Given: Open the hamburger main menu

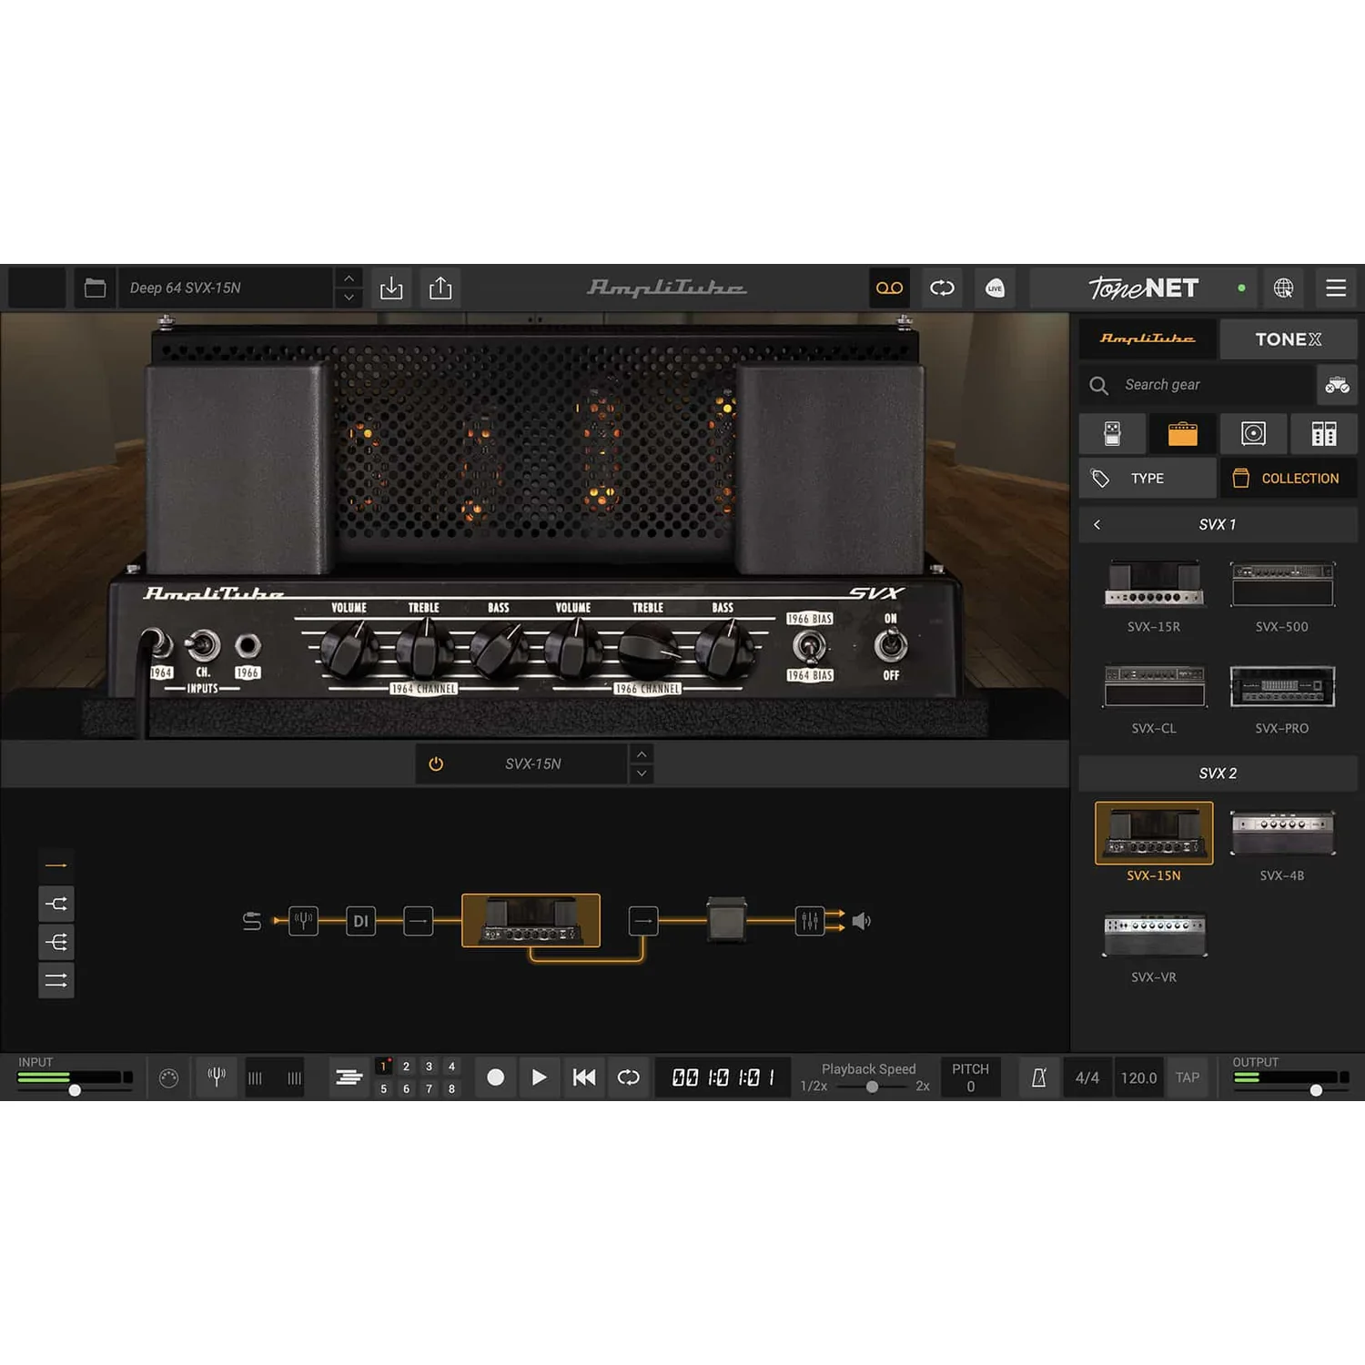Looking at the screenshot, I should click(1336, 288).
